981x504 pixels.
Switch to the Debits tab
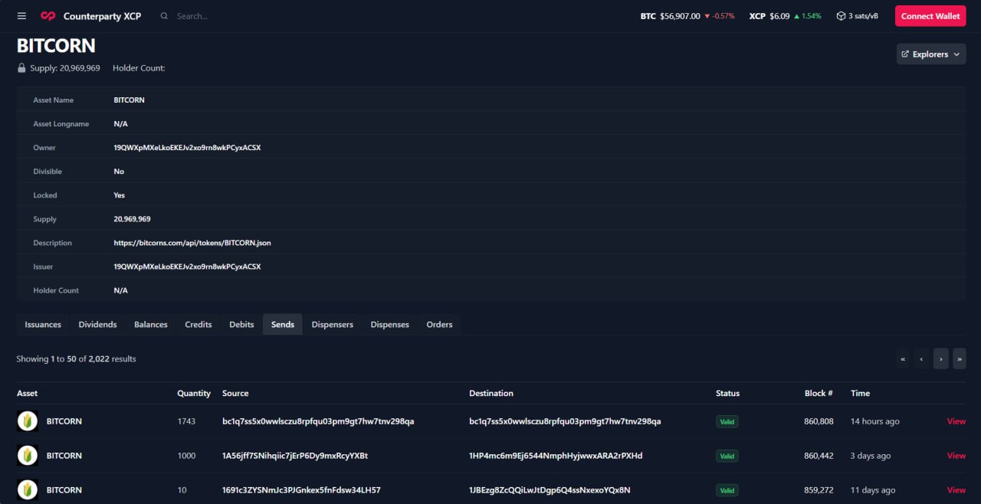241,325
